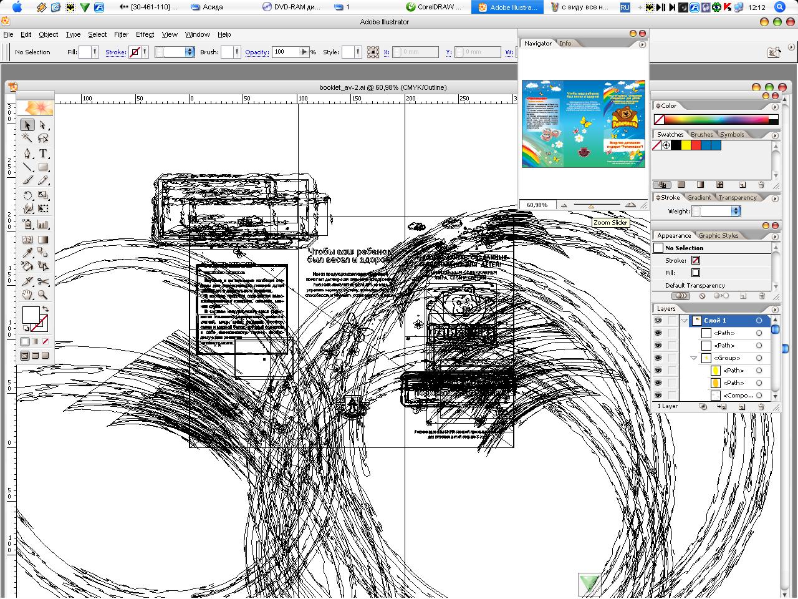Collapse the Слой 1 layer triangle

tap(685, 321)
